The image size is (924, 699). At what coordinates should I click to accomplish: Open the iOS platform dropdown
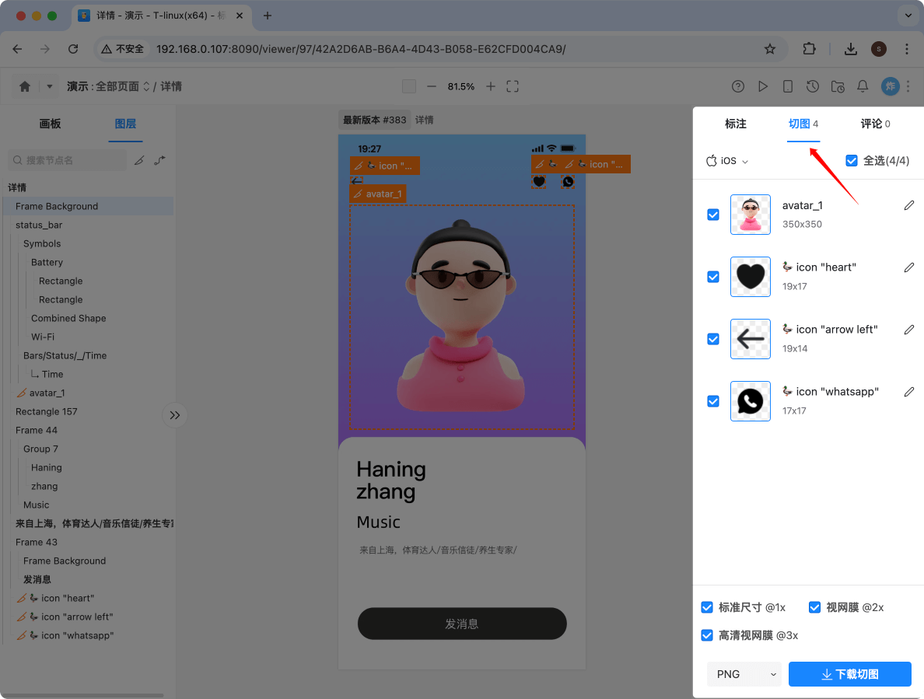[x=727, y=161]
